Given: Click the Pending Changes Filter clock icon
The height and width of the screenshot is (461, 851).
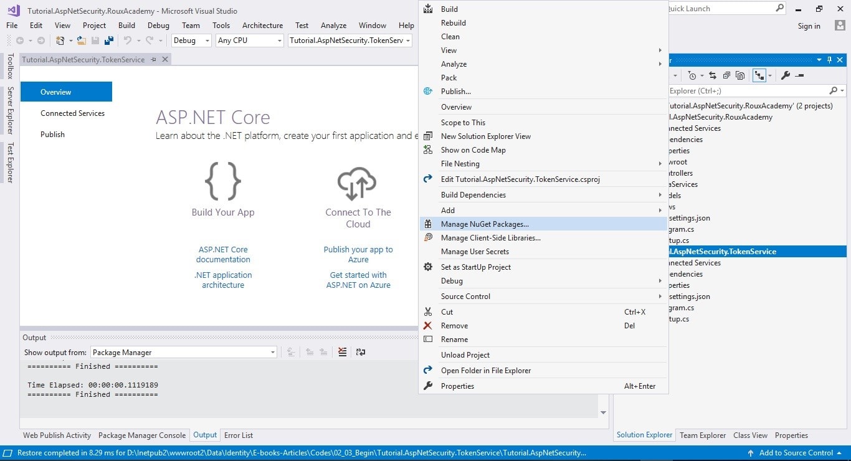Looking at the screenshot, I should click(692, 75).
